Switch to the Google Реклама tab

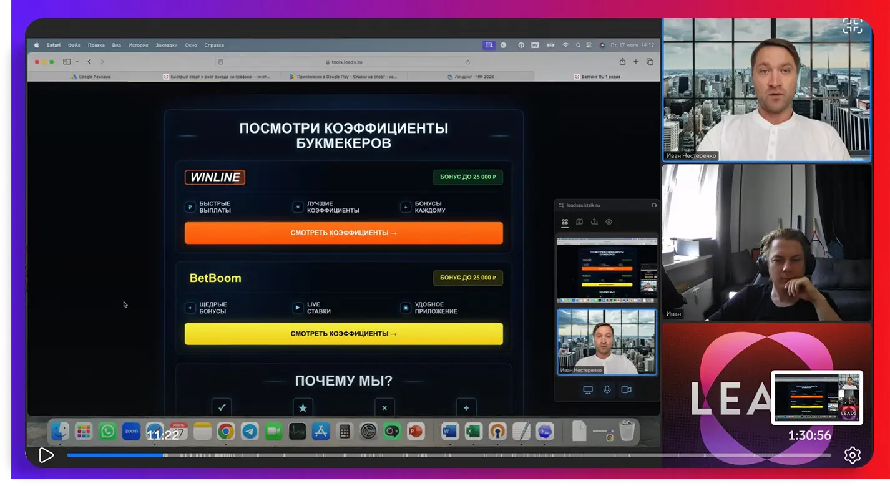tap(90, 77)
